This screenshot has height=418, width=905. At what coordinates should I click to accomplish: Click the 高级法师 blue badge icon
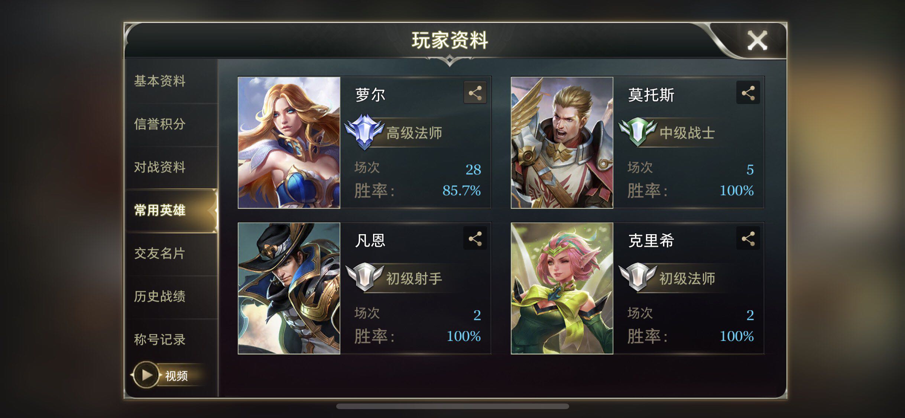[364, 132]
